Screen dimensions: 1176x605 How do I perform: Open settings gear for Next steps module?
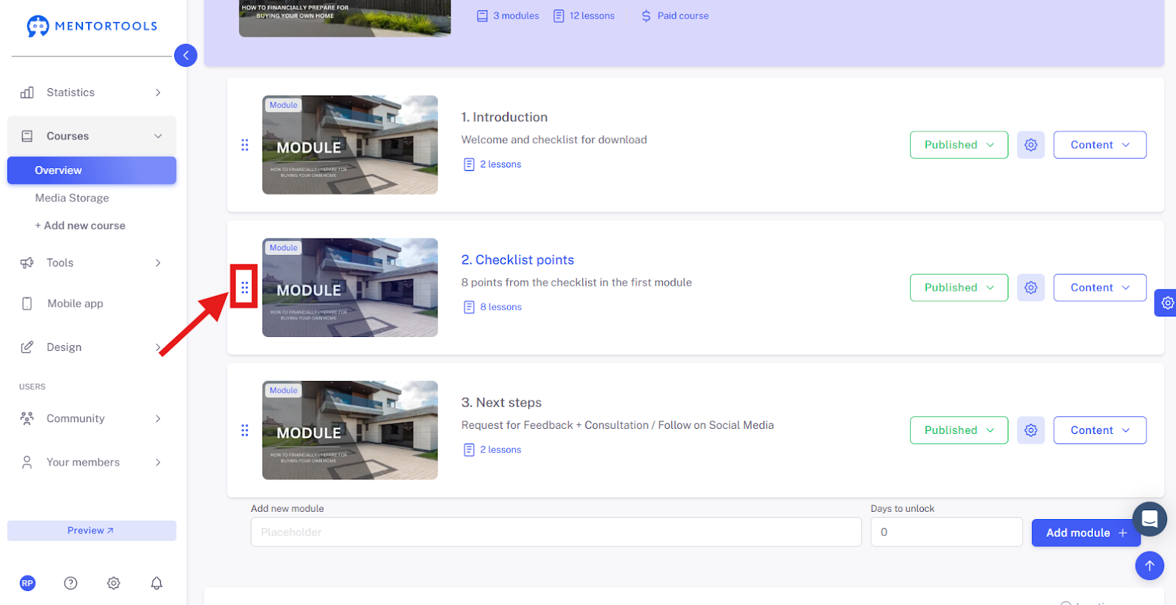click(1031, 430)
